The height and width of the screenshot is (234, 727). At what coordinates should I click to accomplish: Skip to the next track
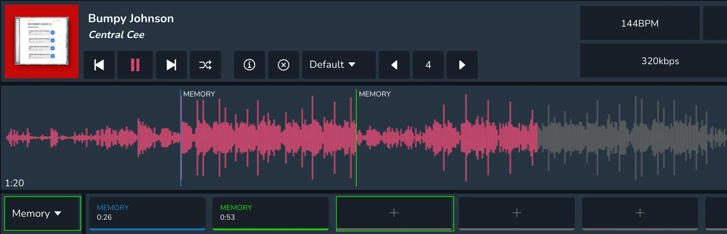171,65
